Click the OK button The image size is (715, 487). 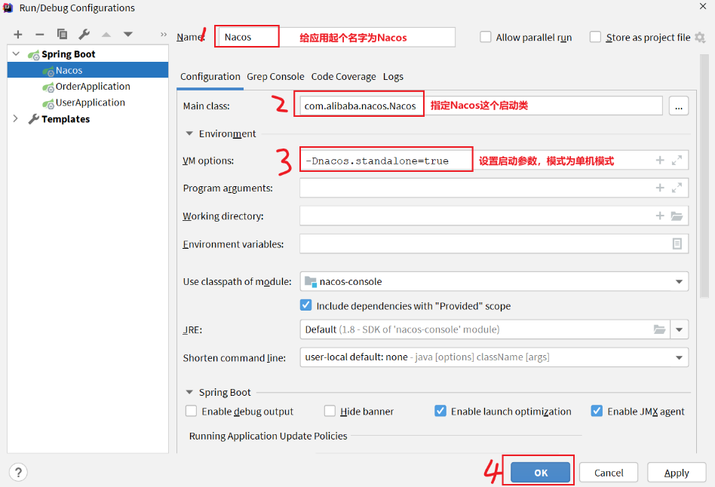click(540, 473)
